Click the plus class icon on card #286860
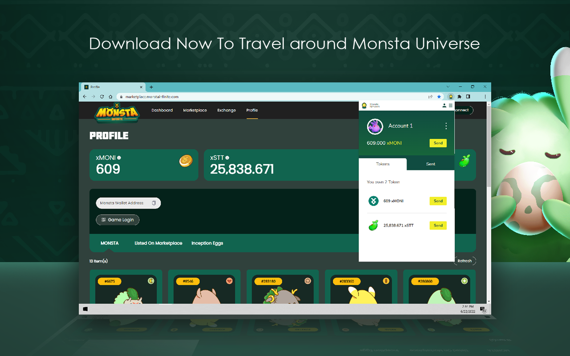The height and width of the screenshot is (356, 570). point(464,281)
